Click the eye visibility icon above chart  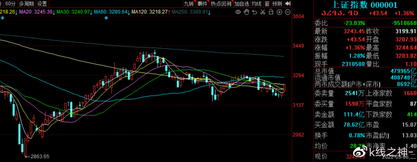point(238,12)
